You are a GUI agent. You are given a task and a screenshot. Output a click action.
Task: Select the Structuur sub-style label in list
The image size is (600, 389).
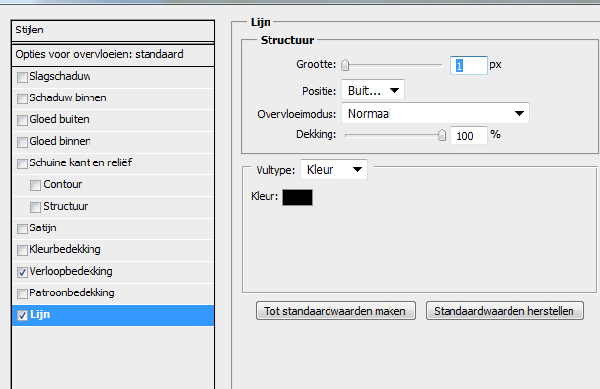66,206
